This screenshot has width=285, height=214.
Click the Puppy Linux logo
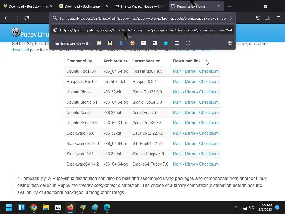click(x=16, y=32)
